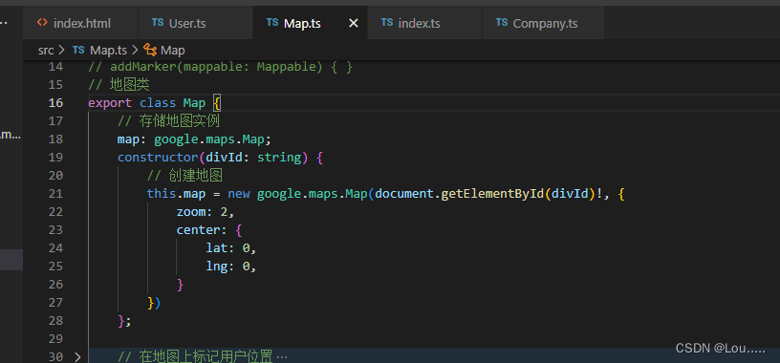
Task: Expand the folded region at line 30
Action: (77, 356)
